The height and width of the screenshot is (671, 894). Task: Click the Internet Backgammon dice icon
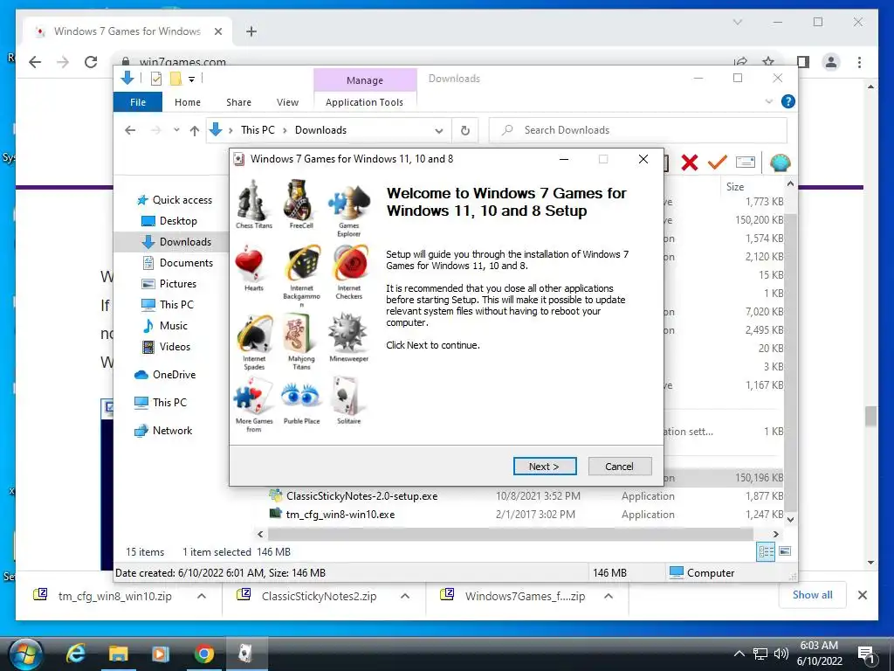coord(301,264)
